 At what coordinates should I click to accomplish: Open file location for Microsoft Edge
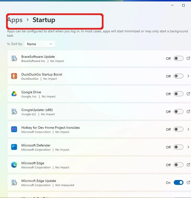click(188, 165)
